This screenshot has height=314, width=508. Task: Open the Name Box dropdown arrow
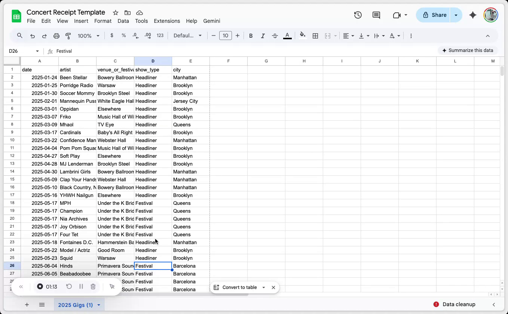click(x=37, y=51)
